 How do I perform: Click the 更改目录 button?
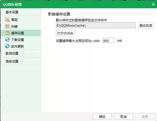tap(146, 26)
